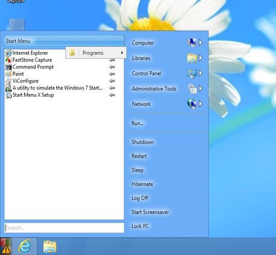276x255 pixels.
Task: Open the Control Panel entry
Action: pos(147,74)
